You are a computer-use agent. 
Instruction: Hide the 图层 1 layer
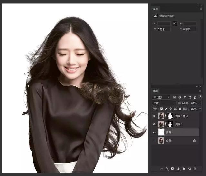pos(154,124)
